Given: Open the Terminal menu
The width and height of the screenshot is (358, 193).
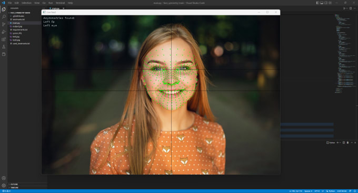Looking at the screenshot, I should [60, 3].
